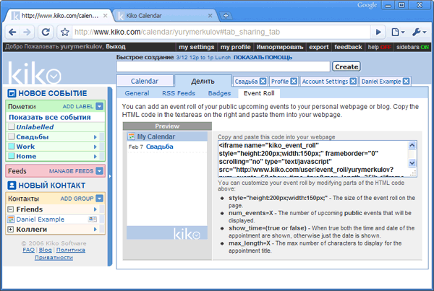Close the Свадьба tab
The width and height of the screenshot is (434, 291).
tap(263, 82)
